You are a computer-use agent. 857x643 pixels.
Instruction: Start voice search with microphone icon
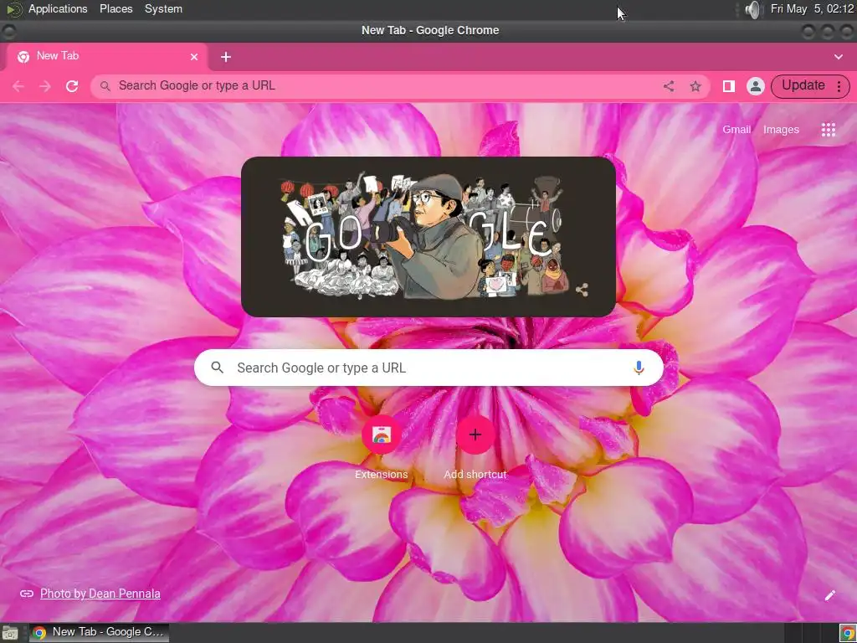pos(639,368)
